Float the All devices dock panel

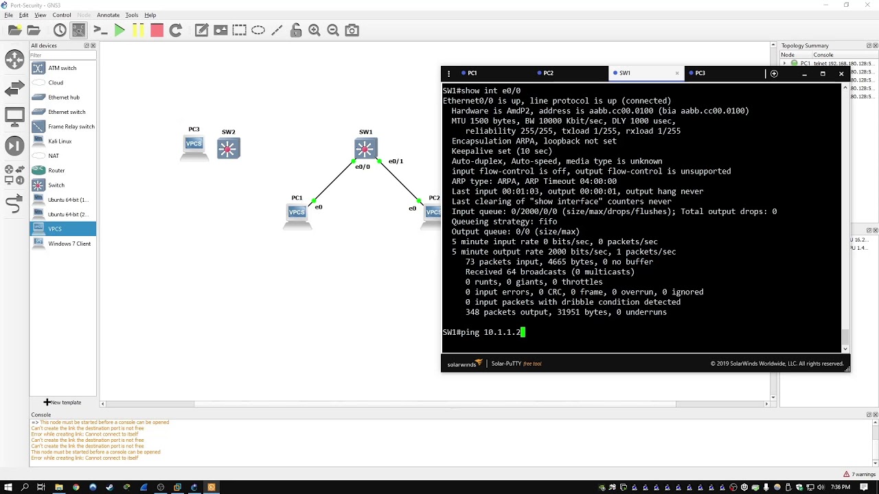(x=87, y=46)
